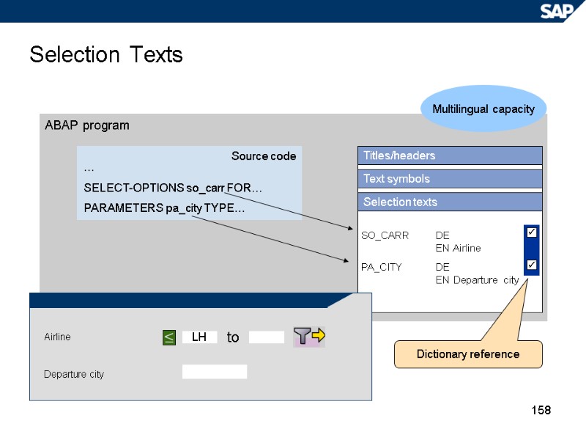Click the Departure city input field
Image resolution: width=586 pixels, height=440 pixels.
click(x=214, y=372)
